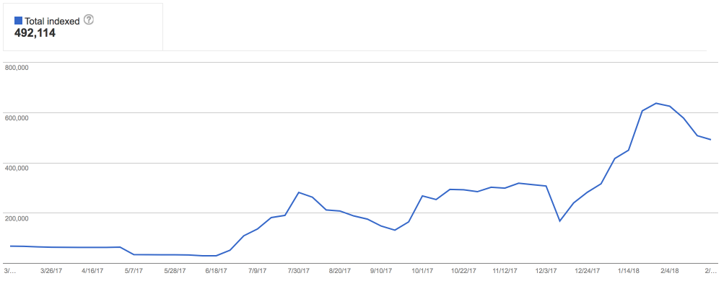Click the 12/3/17 date axis label
Viewport: 724px width, 281px height.
pyautogui.click(x=545, y=271)
